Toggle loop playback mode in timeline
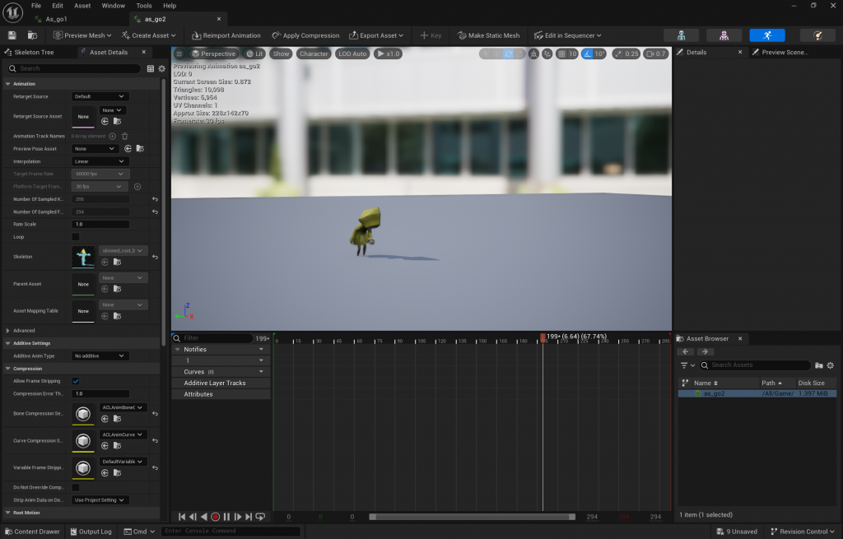This screenshot has width=843, height=539. pos(260,517)
